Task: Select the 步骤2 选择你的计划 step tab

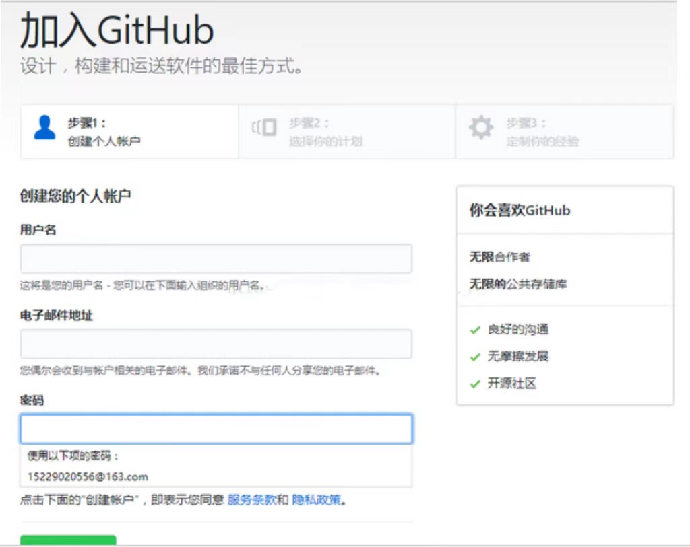Action: 347,131
